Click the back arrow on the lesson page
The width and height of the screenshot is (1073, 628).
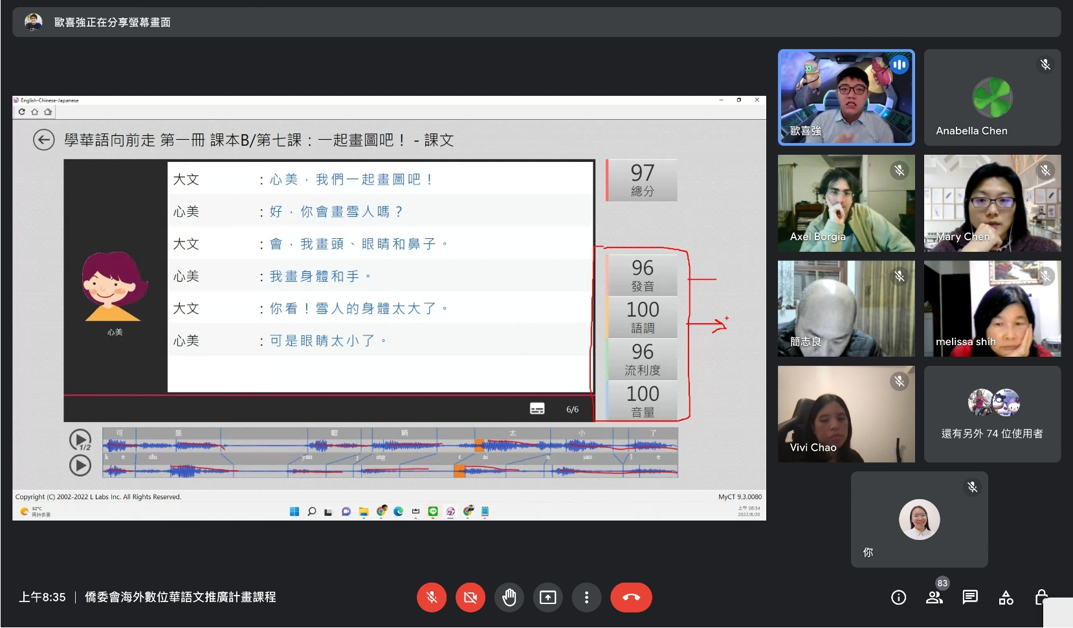(x=44, y=140)
